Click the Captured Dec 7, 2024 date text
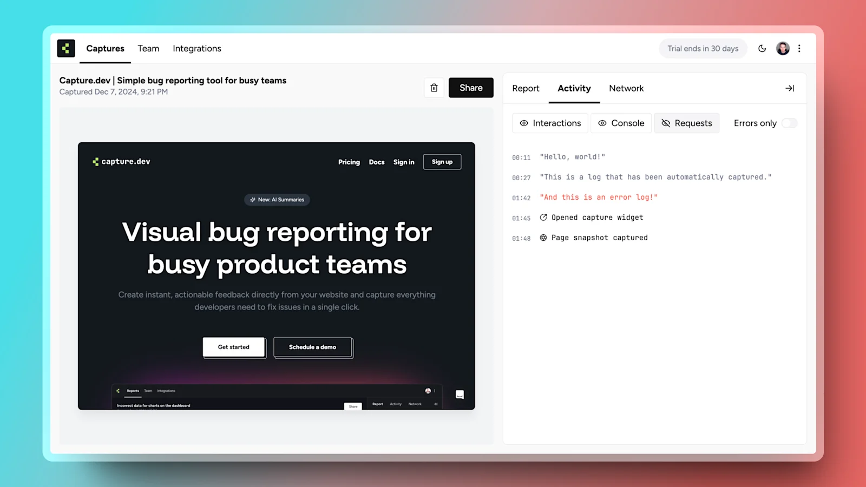Viewport: 866px width, 487px height. pos(114,92)
